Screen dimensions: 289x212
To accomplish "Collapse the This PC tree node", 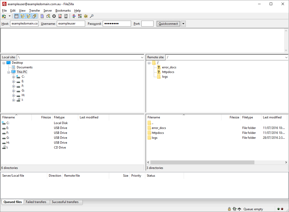I will pos(9,72).
